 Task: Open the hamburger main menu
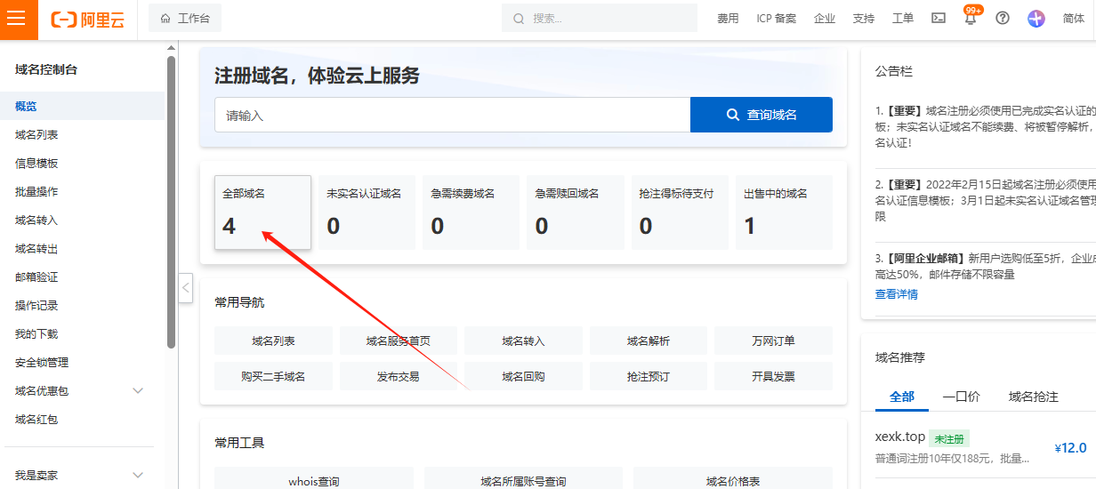[x=19, y=20]
